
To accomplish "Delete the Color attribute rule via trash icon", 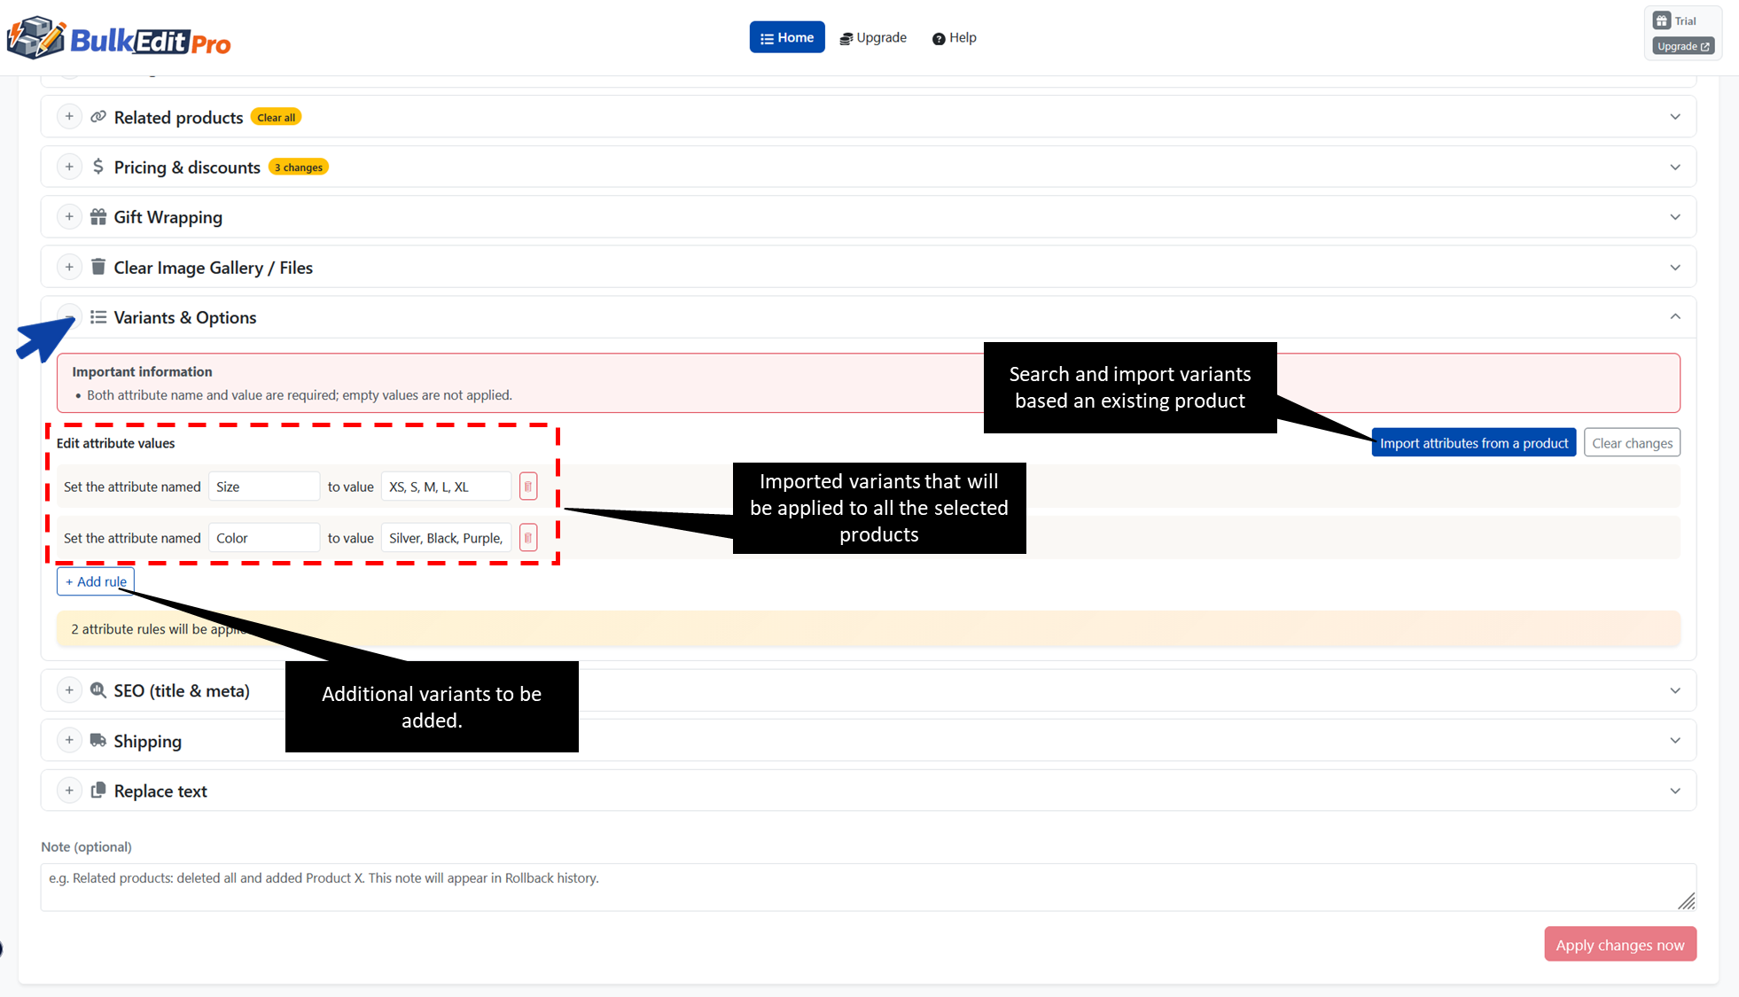I will point(528,537).
